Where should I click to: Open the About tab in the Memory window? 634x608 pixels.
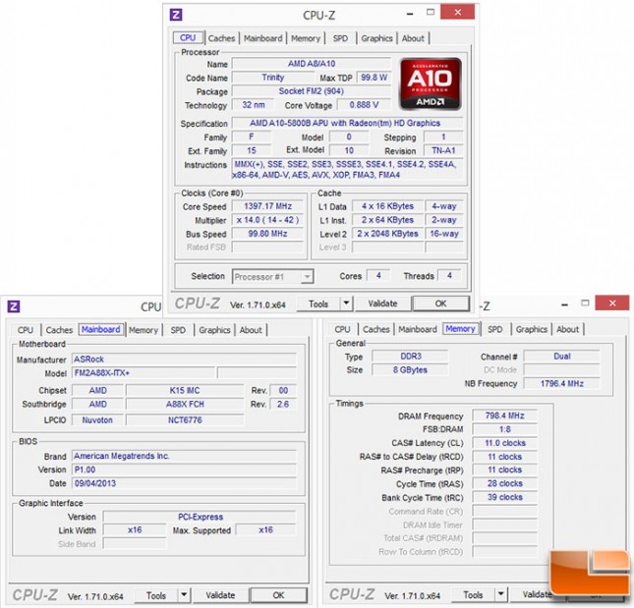tap(568, 329)
